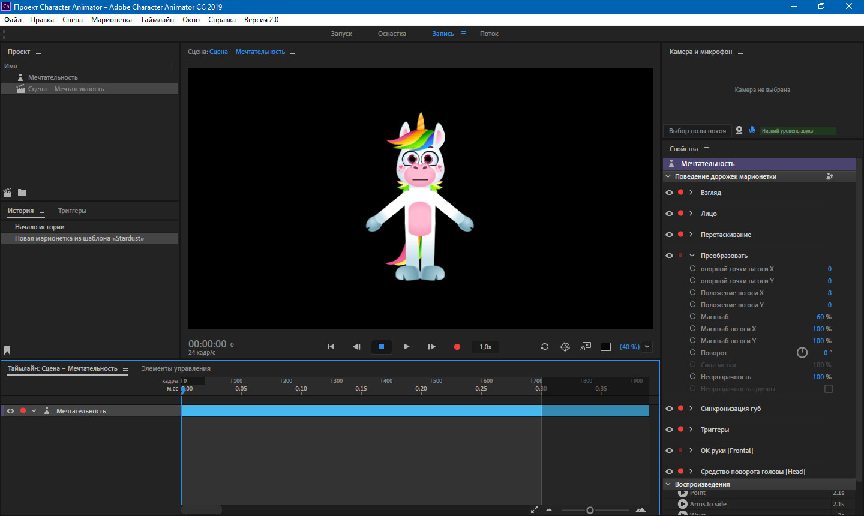Switch to the Поток workspace
864x516 pixels.
point(489,34)
